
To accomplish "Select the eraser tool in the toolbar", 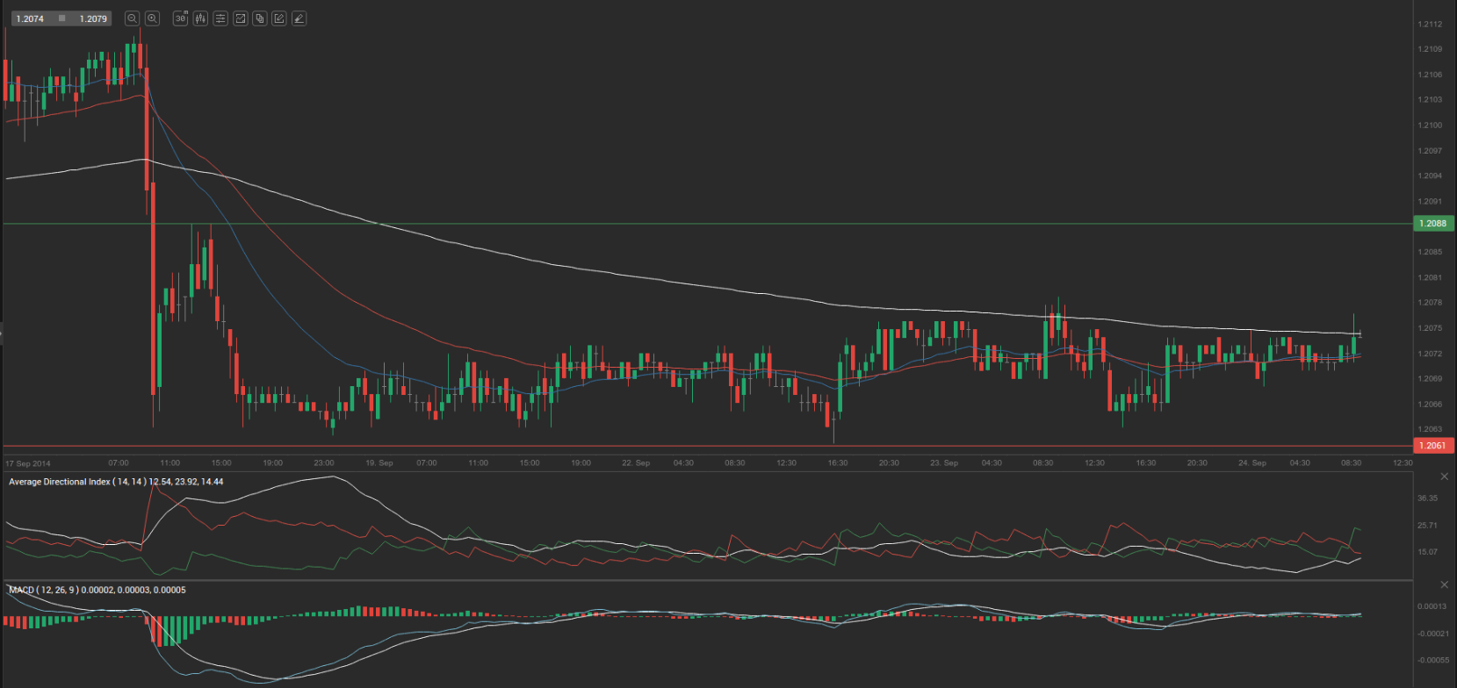I will (299, 18).
